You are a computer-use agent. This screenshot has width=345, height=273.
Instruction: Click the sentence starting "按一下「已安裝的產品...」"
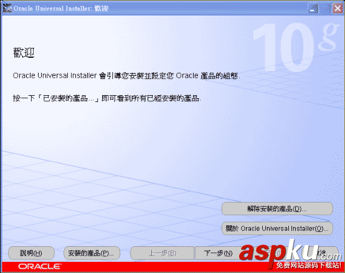pos(106,98)
